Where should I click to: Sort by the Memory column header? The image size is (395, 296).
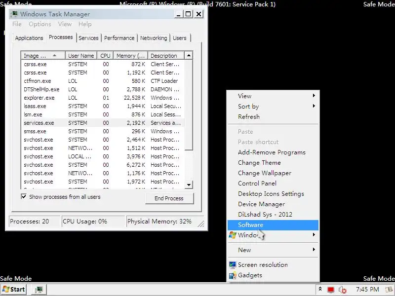(130, 56)
